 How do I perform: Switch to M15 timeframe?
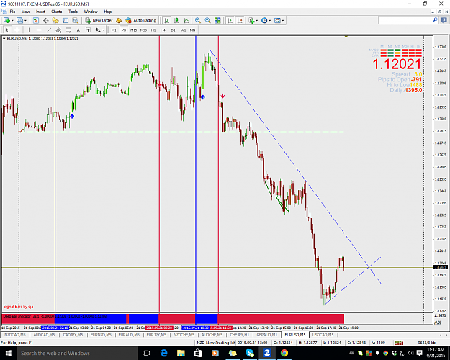[x=133, y=30]
